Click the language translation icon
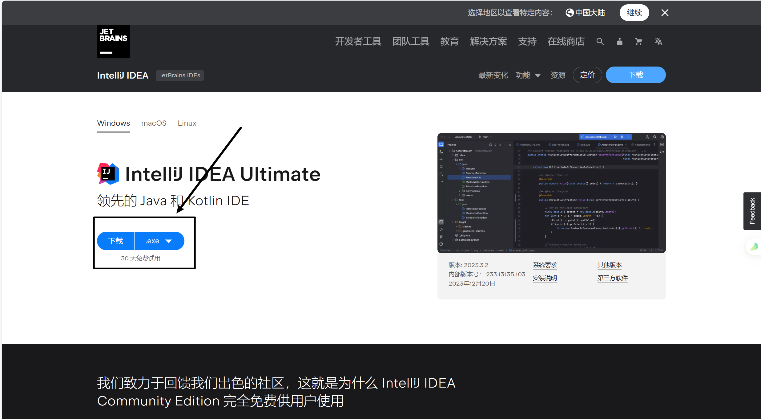The image size is (761, 419). (x=658, y=41)
